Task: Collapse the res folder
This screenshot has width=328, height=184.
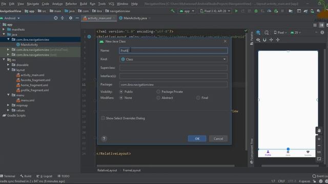Action: [4, 60]
